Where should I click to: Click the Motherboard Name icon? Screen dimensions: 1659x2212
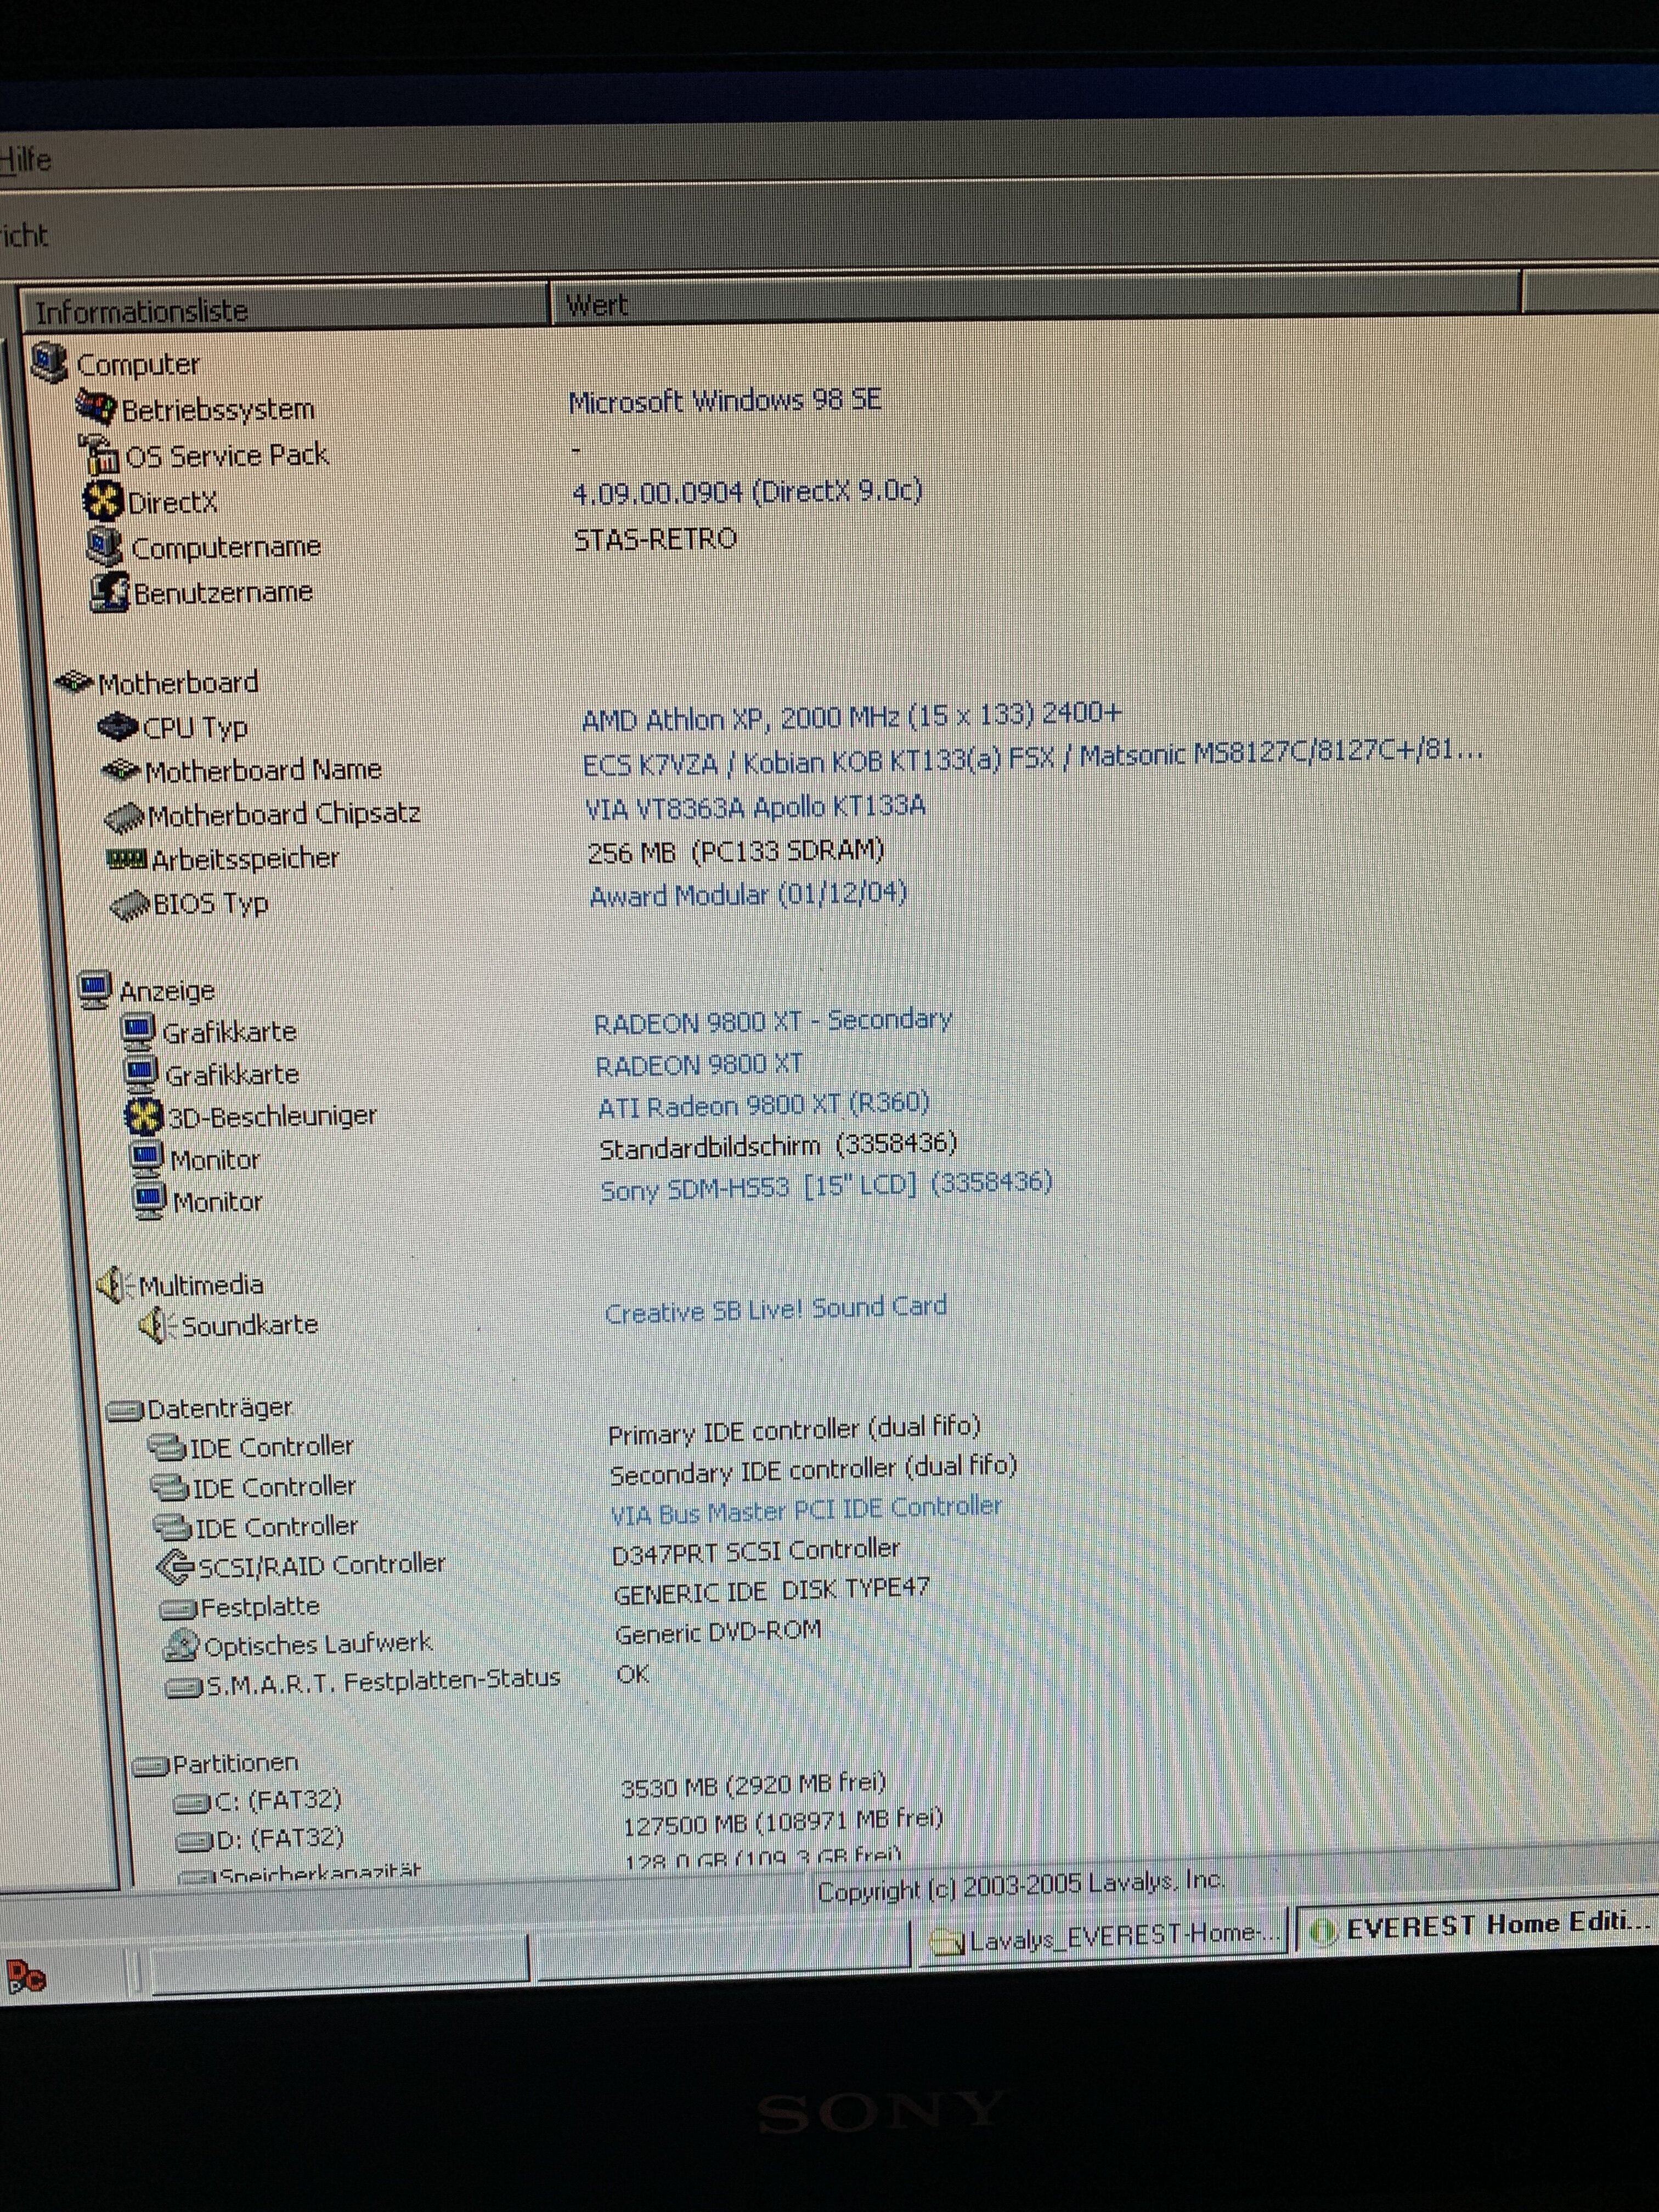(121, 771)
